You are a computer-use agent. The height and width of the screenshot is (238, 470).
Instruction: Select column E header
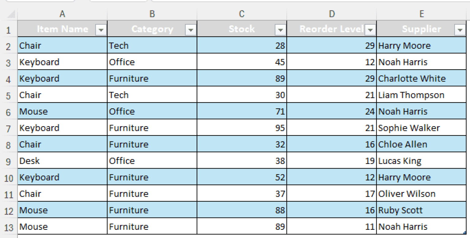click(422, 13)
